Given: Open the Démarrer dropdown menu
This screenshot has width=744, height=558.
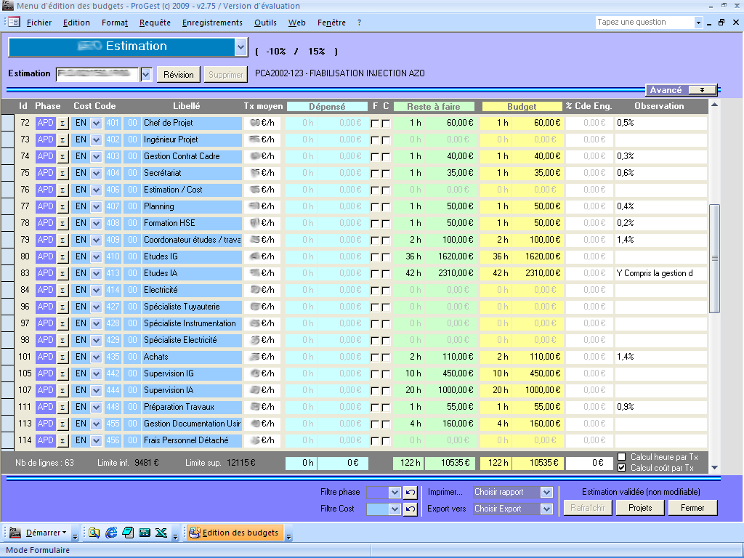Looking at the screenshot, I should click(46, 533).
